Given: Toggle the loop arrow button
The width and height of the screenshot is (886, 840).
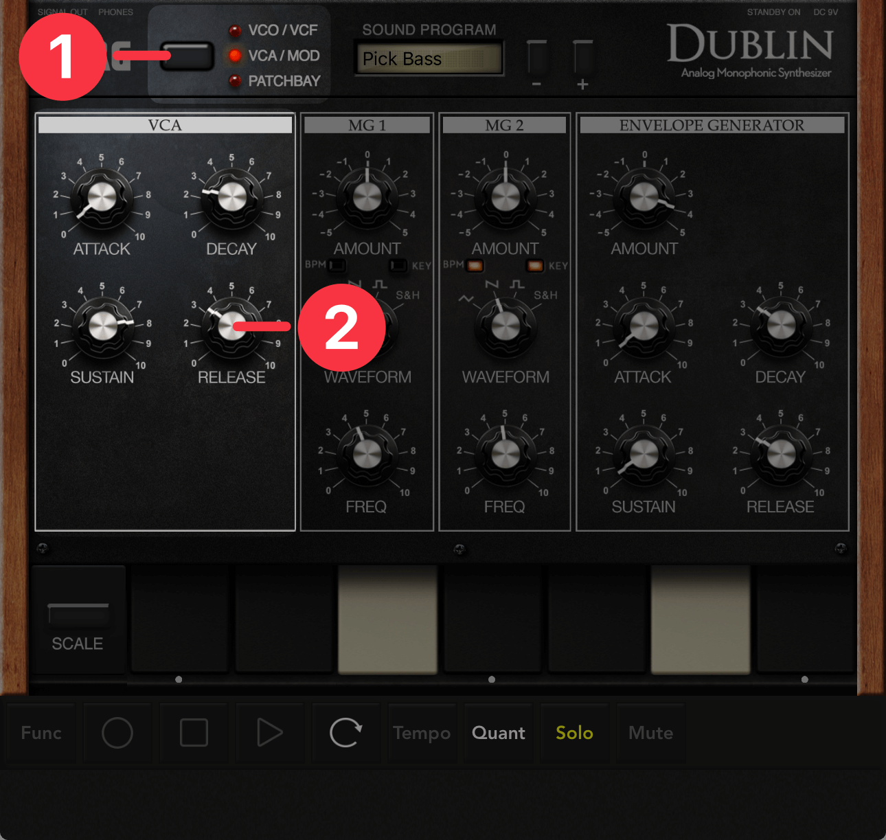Looking at the screenshot, I should pos(345,733).
